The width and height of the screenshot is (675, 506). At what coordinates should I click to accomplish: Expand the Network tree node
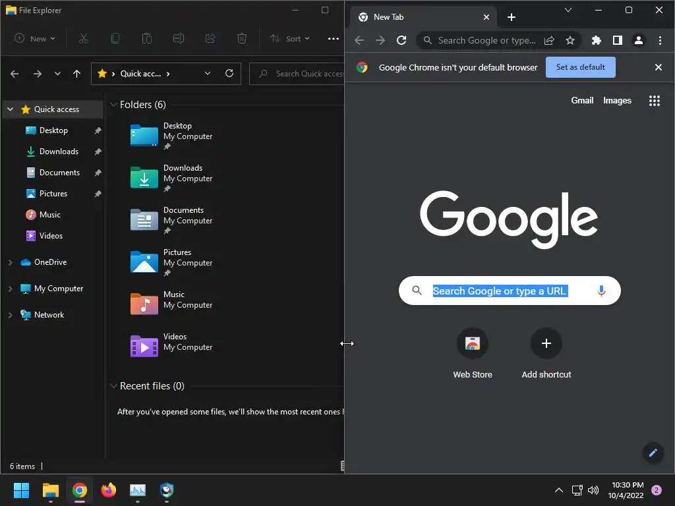(11, 315)
